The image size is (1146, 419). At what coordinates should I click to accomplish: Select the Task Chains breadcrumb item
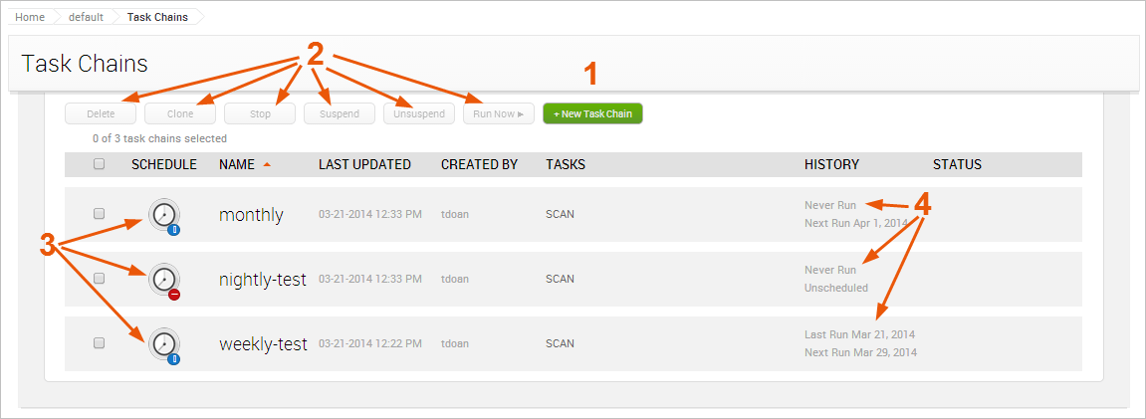(x=157, y=17)
